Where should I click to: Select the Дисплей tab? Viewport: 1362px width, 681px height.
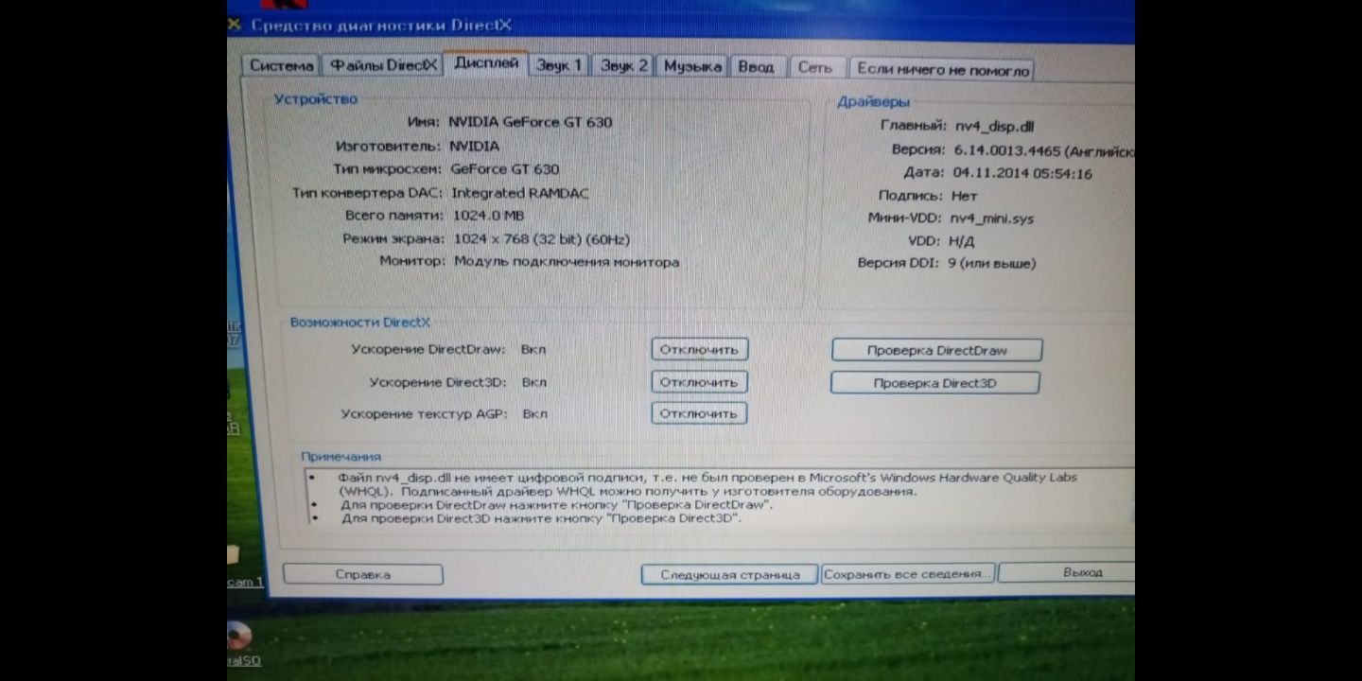pos(486,63)
